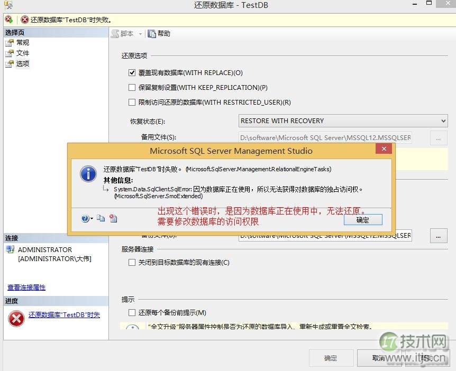Screen dimensions: 456x371
Task: Click the backup file path field
Action: click(325, 236)
